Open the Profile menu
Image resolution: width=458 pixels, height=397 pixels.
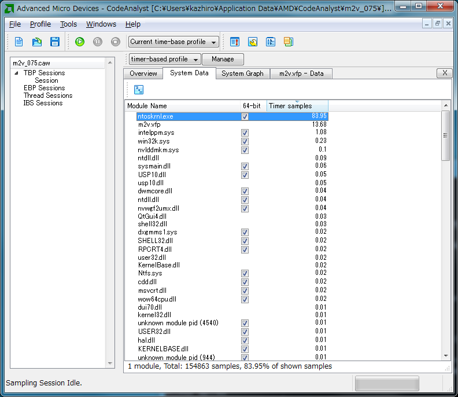coord(40,24)
